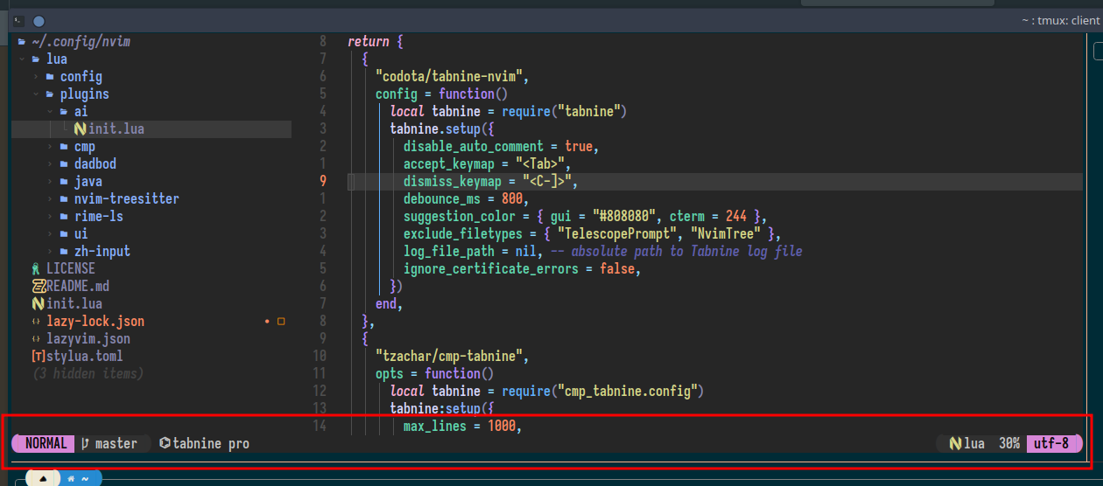1103x486 pixels.
Task: Open the lazy-lock.json file name
Action: point(95,321)
